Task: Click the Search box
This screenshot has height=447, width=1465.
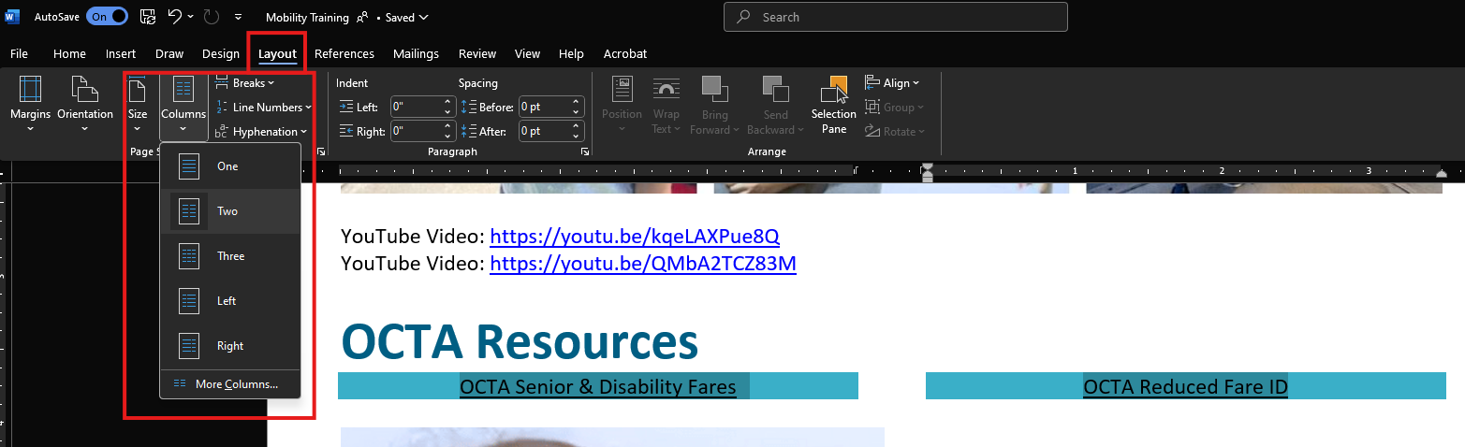Action: pyautogui.click(x=896, y=17)
